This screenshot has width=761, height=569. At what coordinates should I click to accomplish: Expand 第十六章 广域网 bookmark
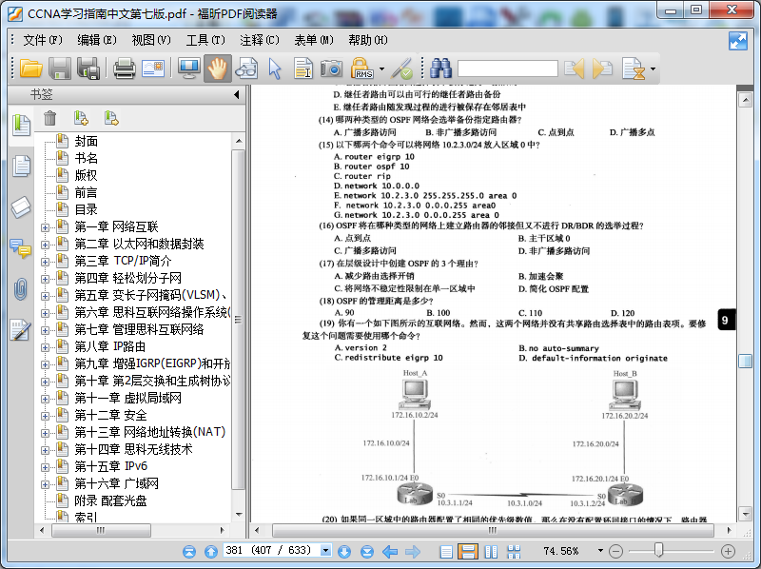tap(45, 484)
